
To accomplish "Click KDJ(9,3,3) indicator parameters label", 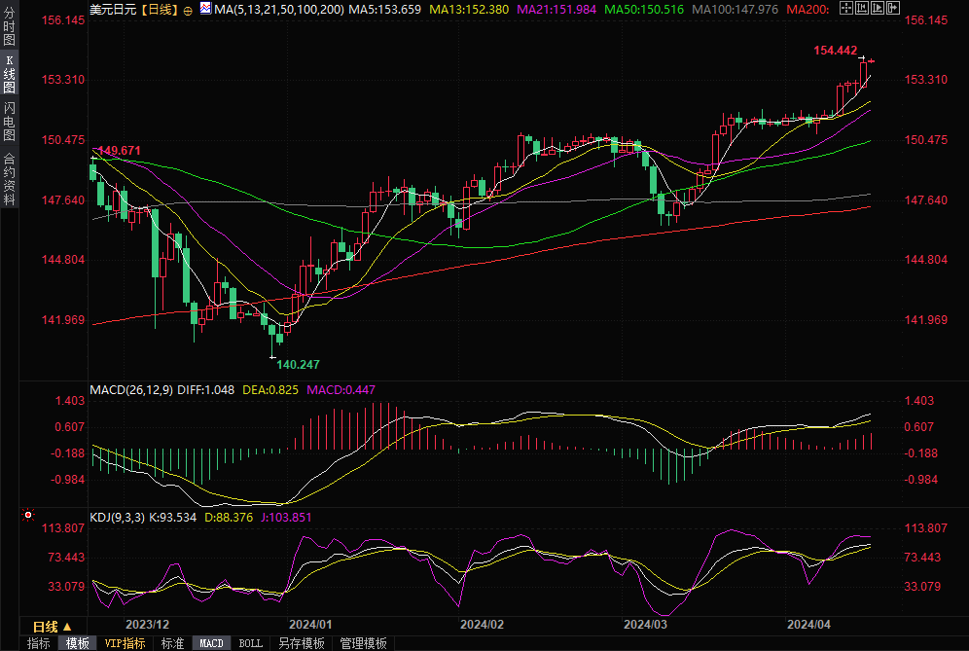I will click(x=116, y=517).
